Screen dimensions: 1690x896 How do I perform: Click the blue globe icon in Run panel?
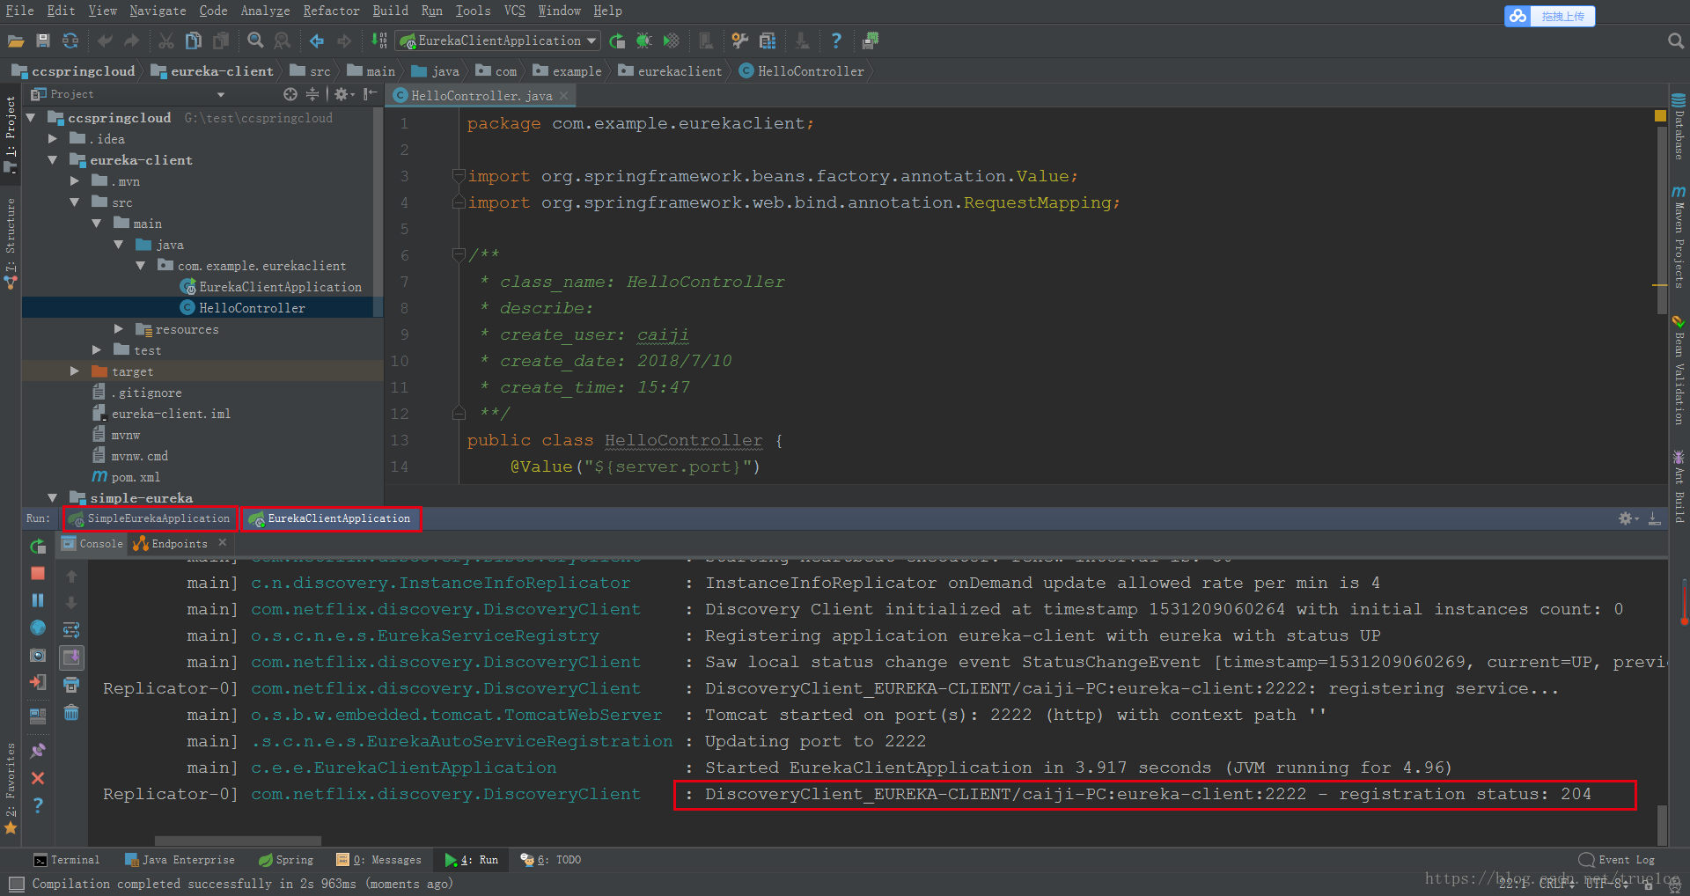point(38,628)
